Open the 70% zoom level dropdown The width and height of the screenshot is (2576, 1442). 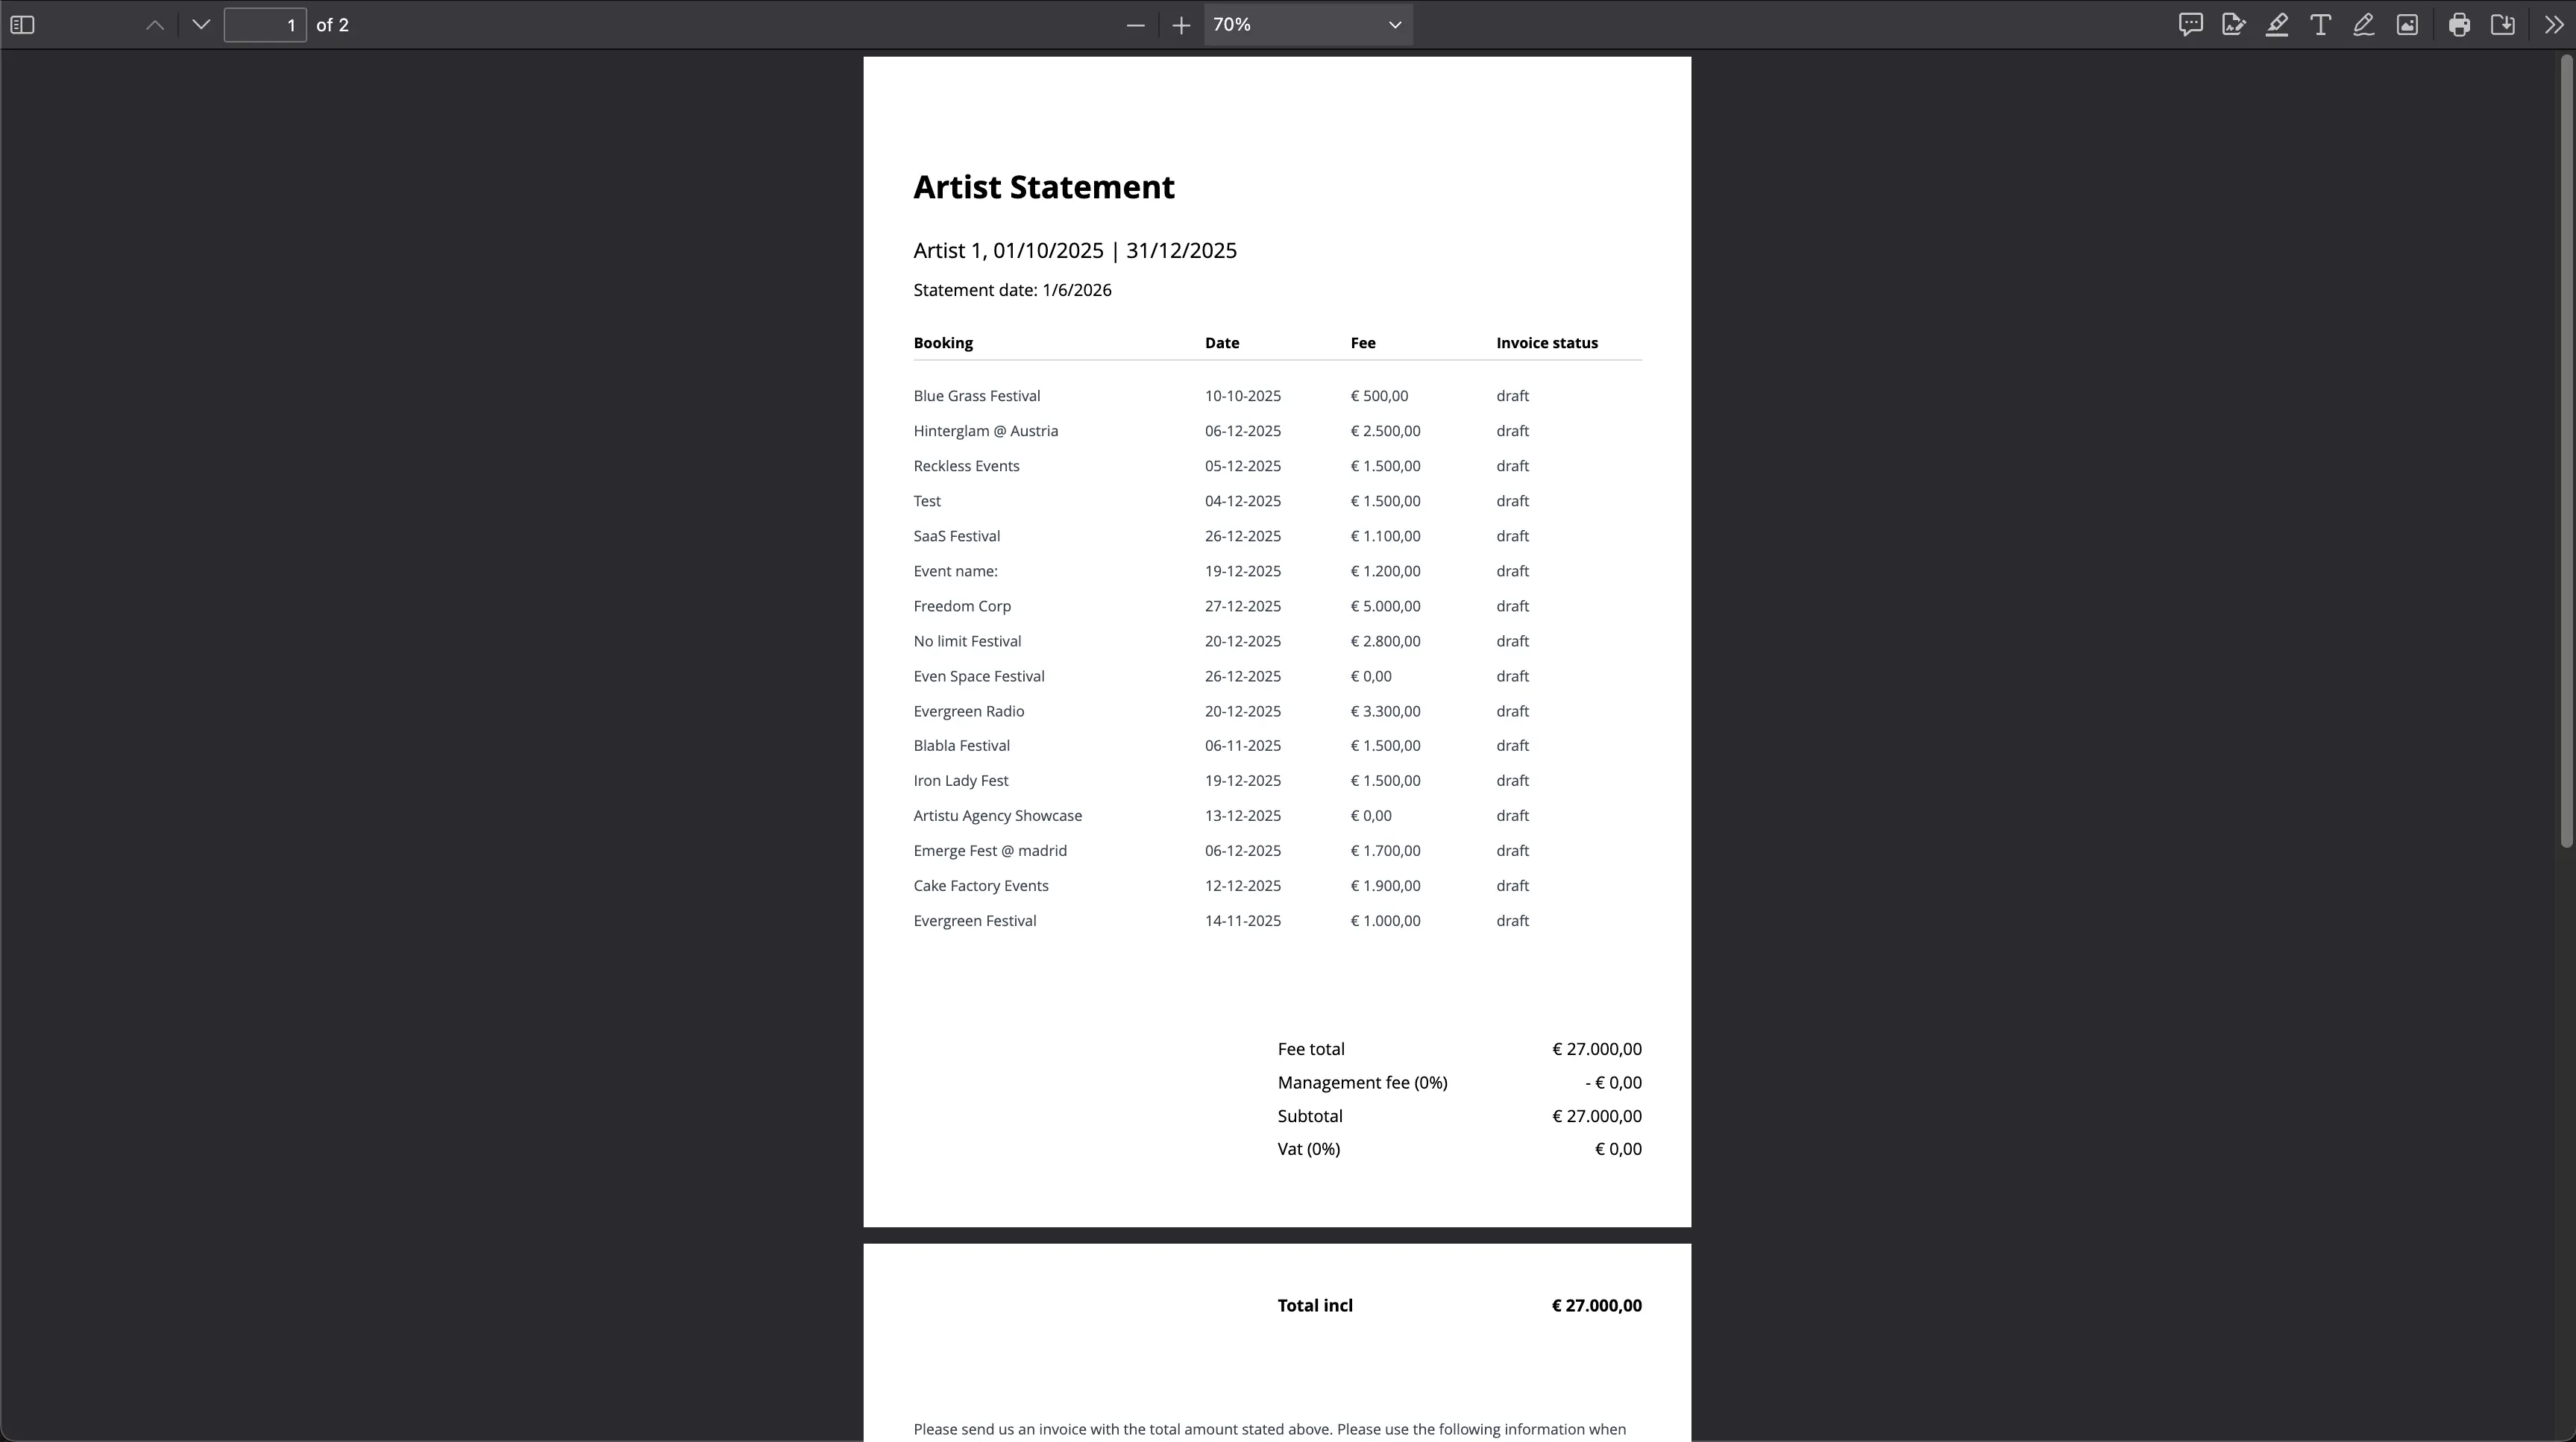(x=1307, y=25)
